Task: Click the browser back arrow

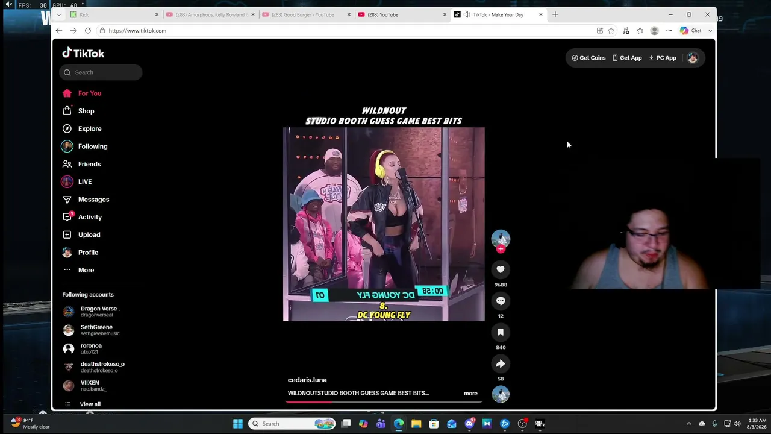Action: (x=58, y=31)
